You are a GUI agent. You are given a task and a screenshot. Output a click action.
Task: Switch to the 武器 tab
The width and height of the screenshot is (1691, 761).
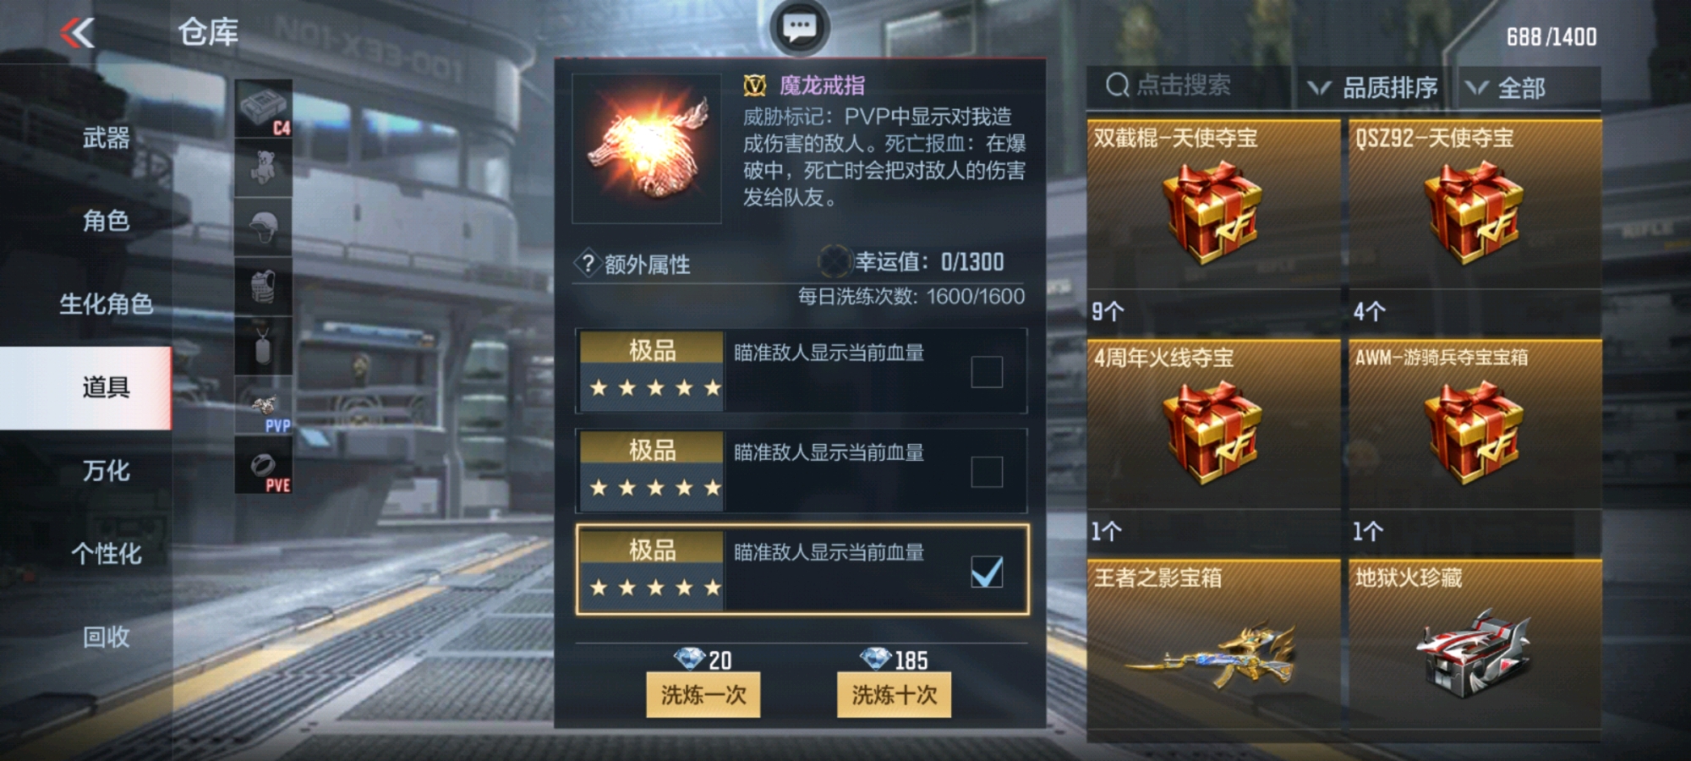point(106,137)
